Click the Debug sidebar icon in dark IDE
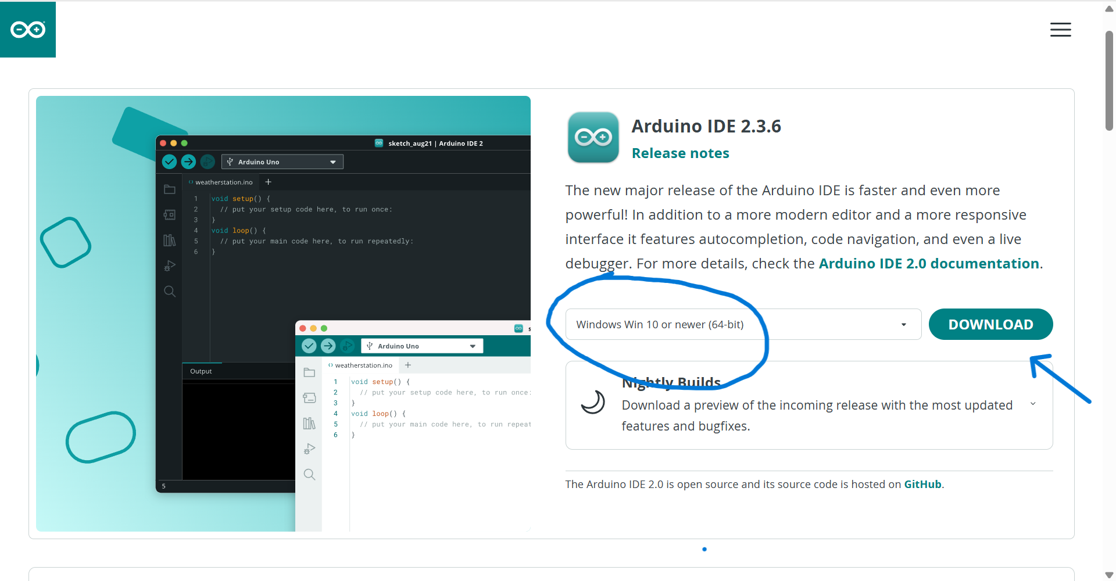The image size is (1116, 581). pyautogui.click(x=170, y=266)
